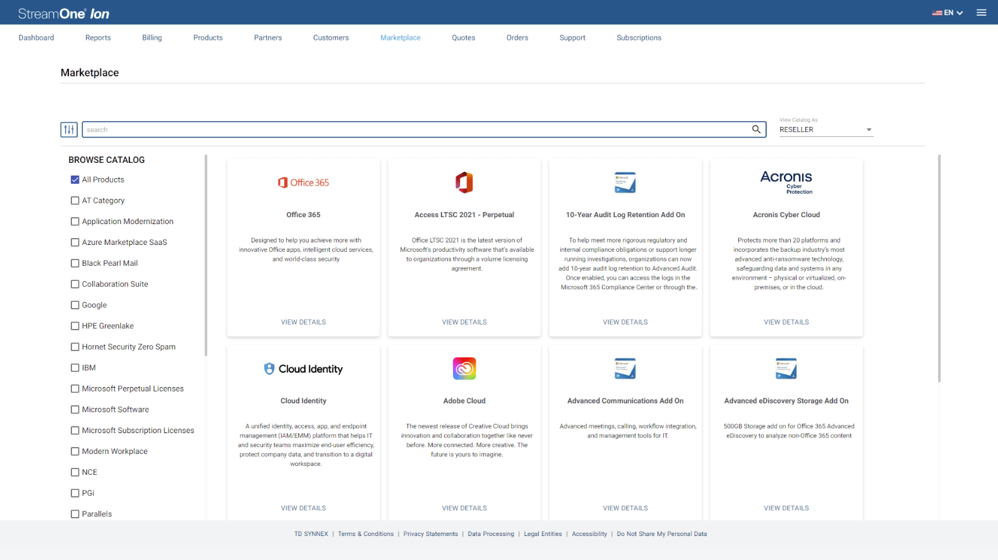Enable the Azure Marketplace SaaS filter

[x=75, y=242]
